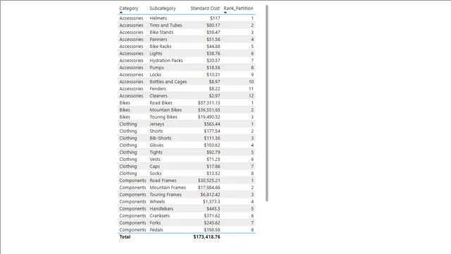Screen dimensions: 451x254
Task: Select the Helmets subcategory cell
Action: coord(158,18)
